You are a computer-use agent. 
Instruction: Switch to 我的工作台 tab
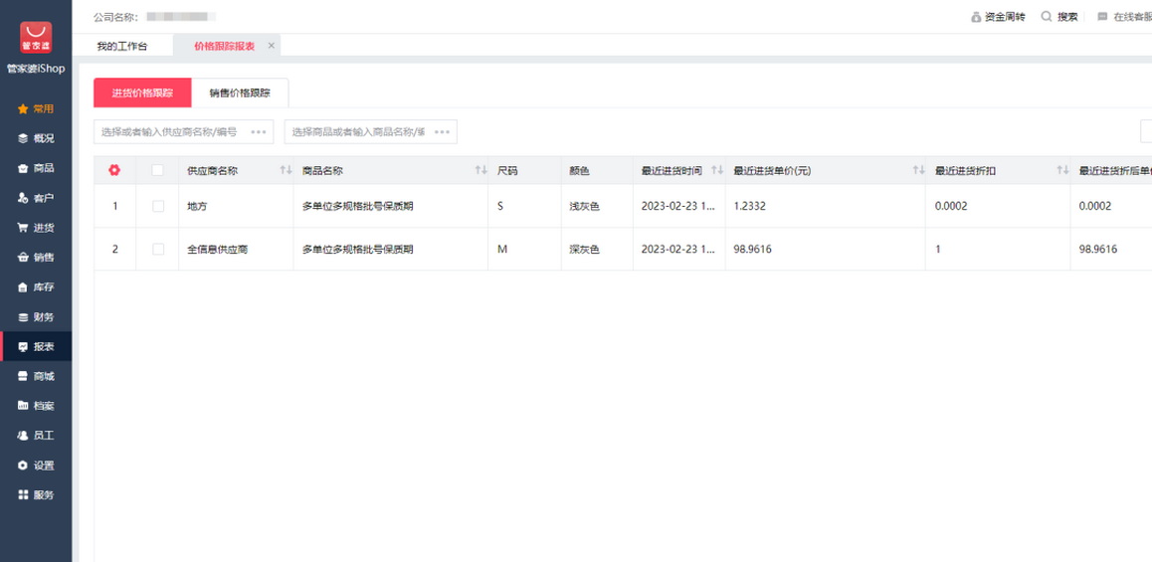(121, 47)
